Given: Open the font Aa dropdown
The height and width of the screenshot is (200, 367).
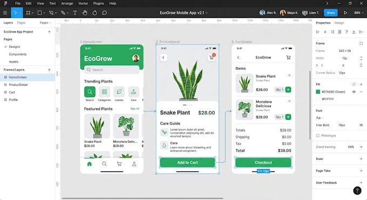Looking at the screenshot, I should 320,118.
